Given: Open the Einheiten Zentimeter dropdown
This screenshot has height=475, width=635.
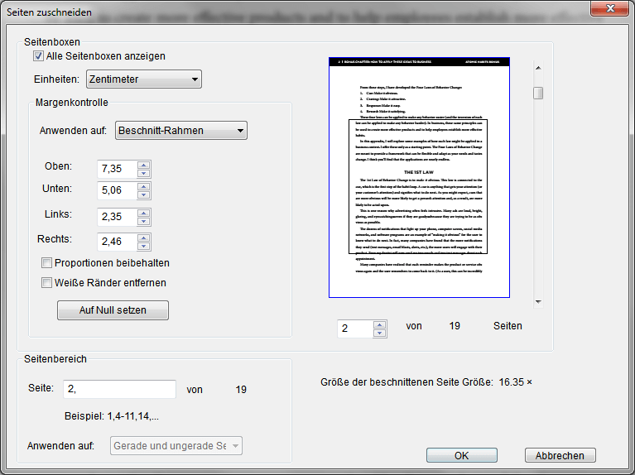Looking at the screenshot, I should (144, 79).
